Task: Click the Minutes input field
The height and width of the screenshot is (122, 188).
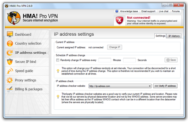Action: coord(105,60)
